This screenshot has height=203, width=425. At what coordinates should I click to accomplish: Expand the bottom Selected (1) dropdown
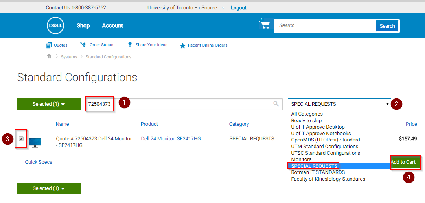tap(49, 188)
